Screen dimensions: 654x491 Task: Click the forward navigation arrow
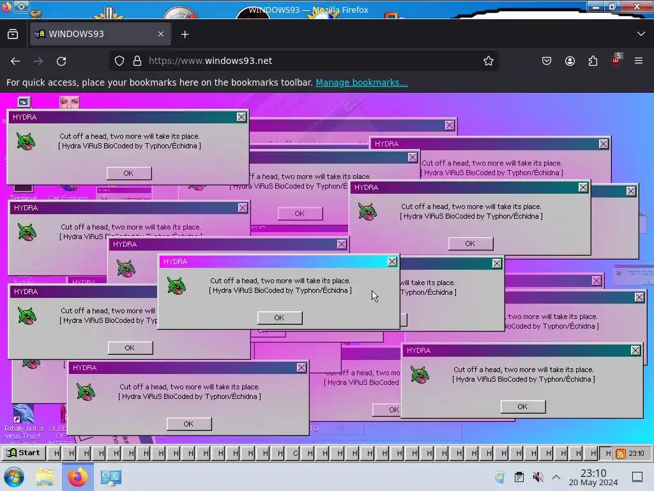[38, 61]
